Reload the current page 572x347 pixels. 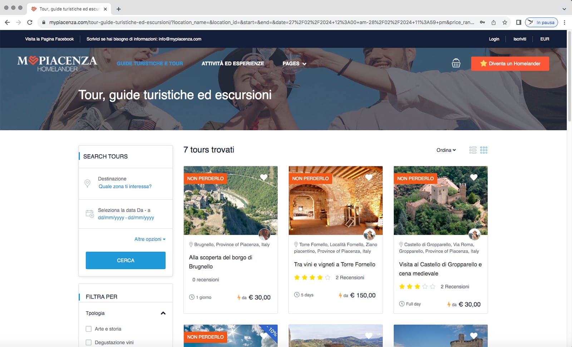[x=30, y=22]
